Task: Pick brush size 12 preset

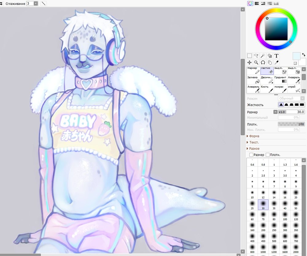Action: (263, 194)
